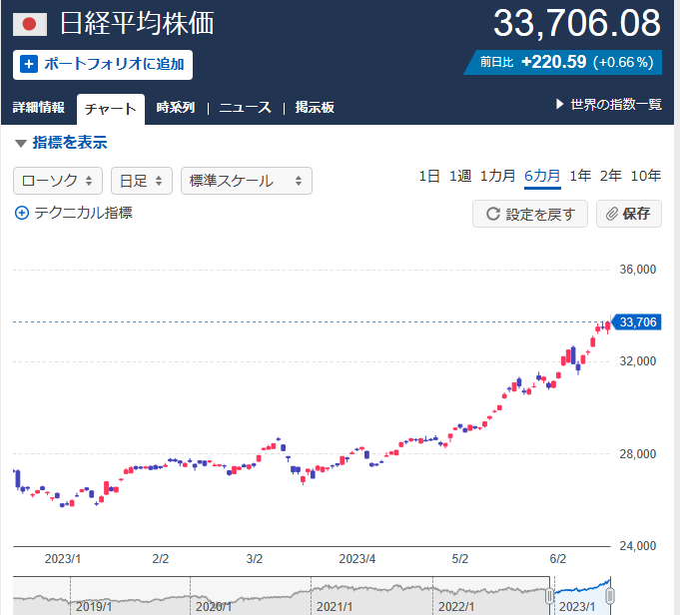The width and height of the screenshot is (680, 615).
Task: Open the ニュース tab
Action: click(245, 108)
